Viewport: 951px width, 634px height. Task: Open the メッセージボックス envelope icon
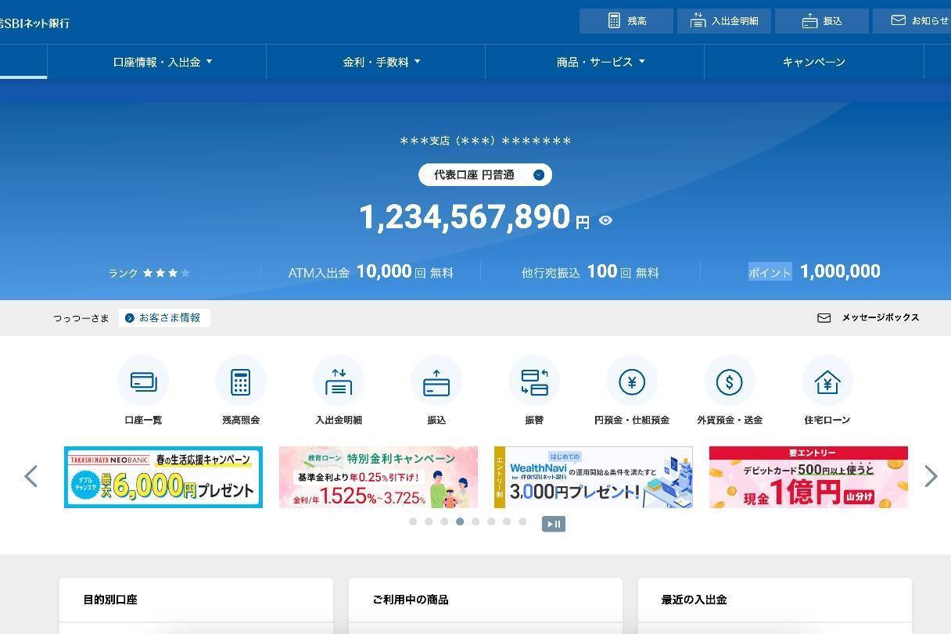click(824, 318)
